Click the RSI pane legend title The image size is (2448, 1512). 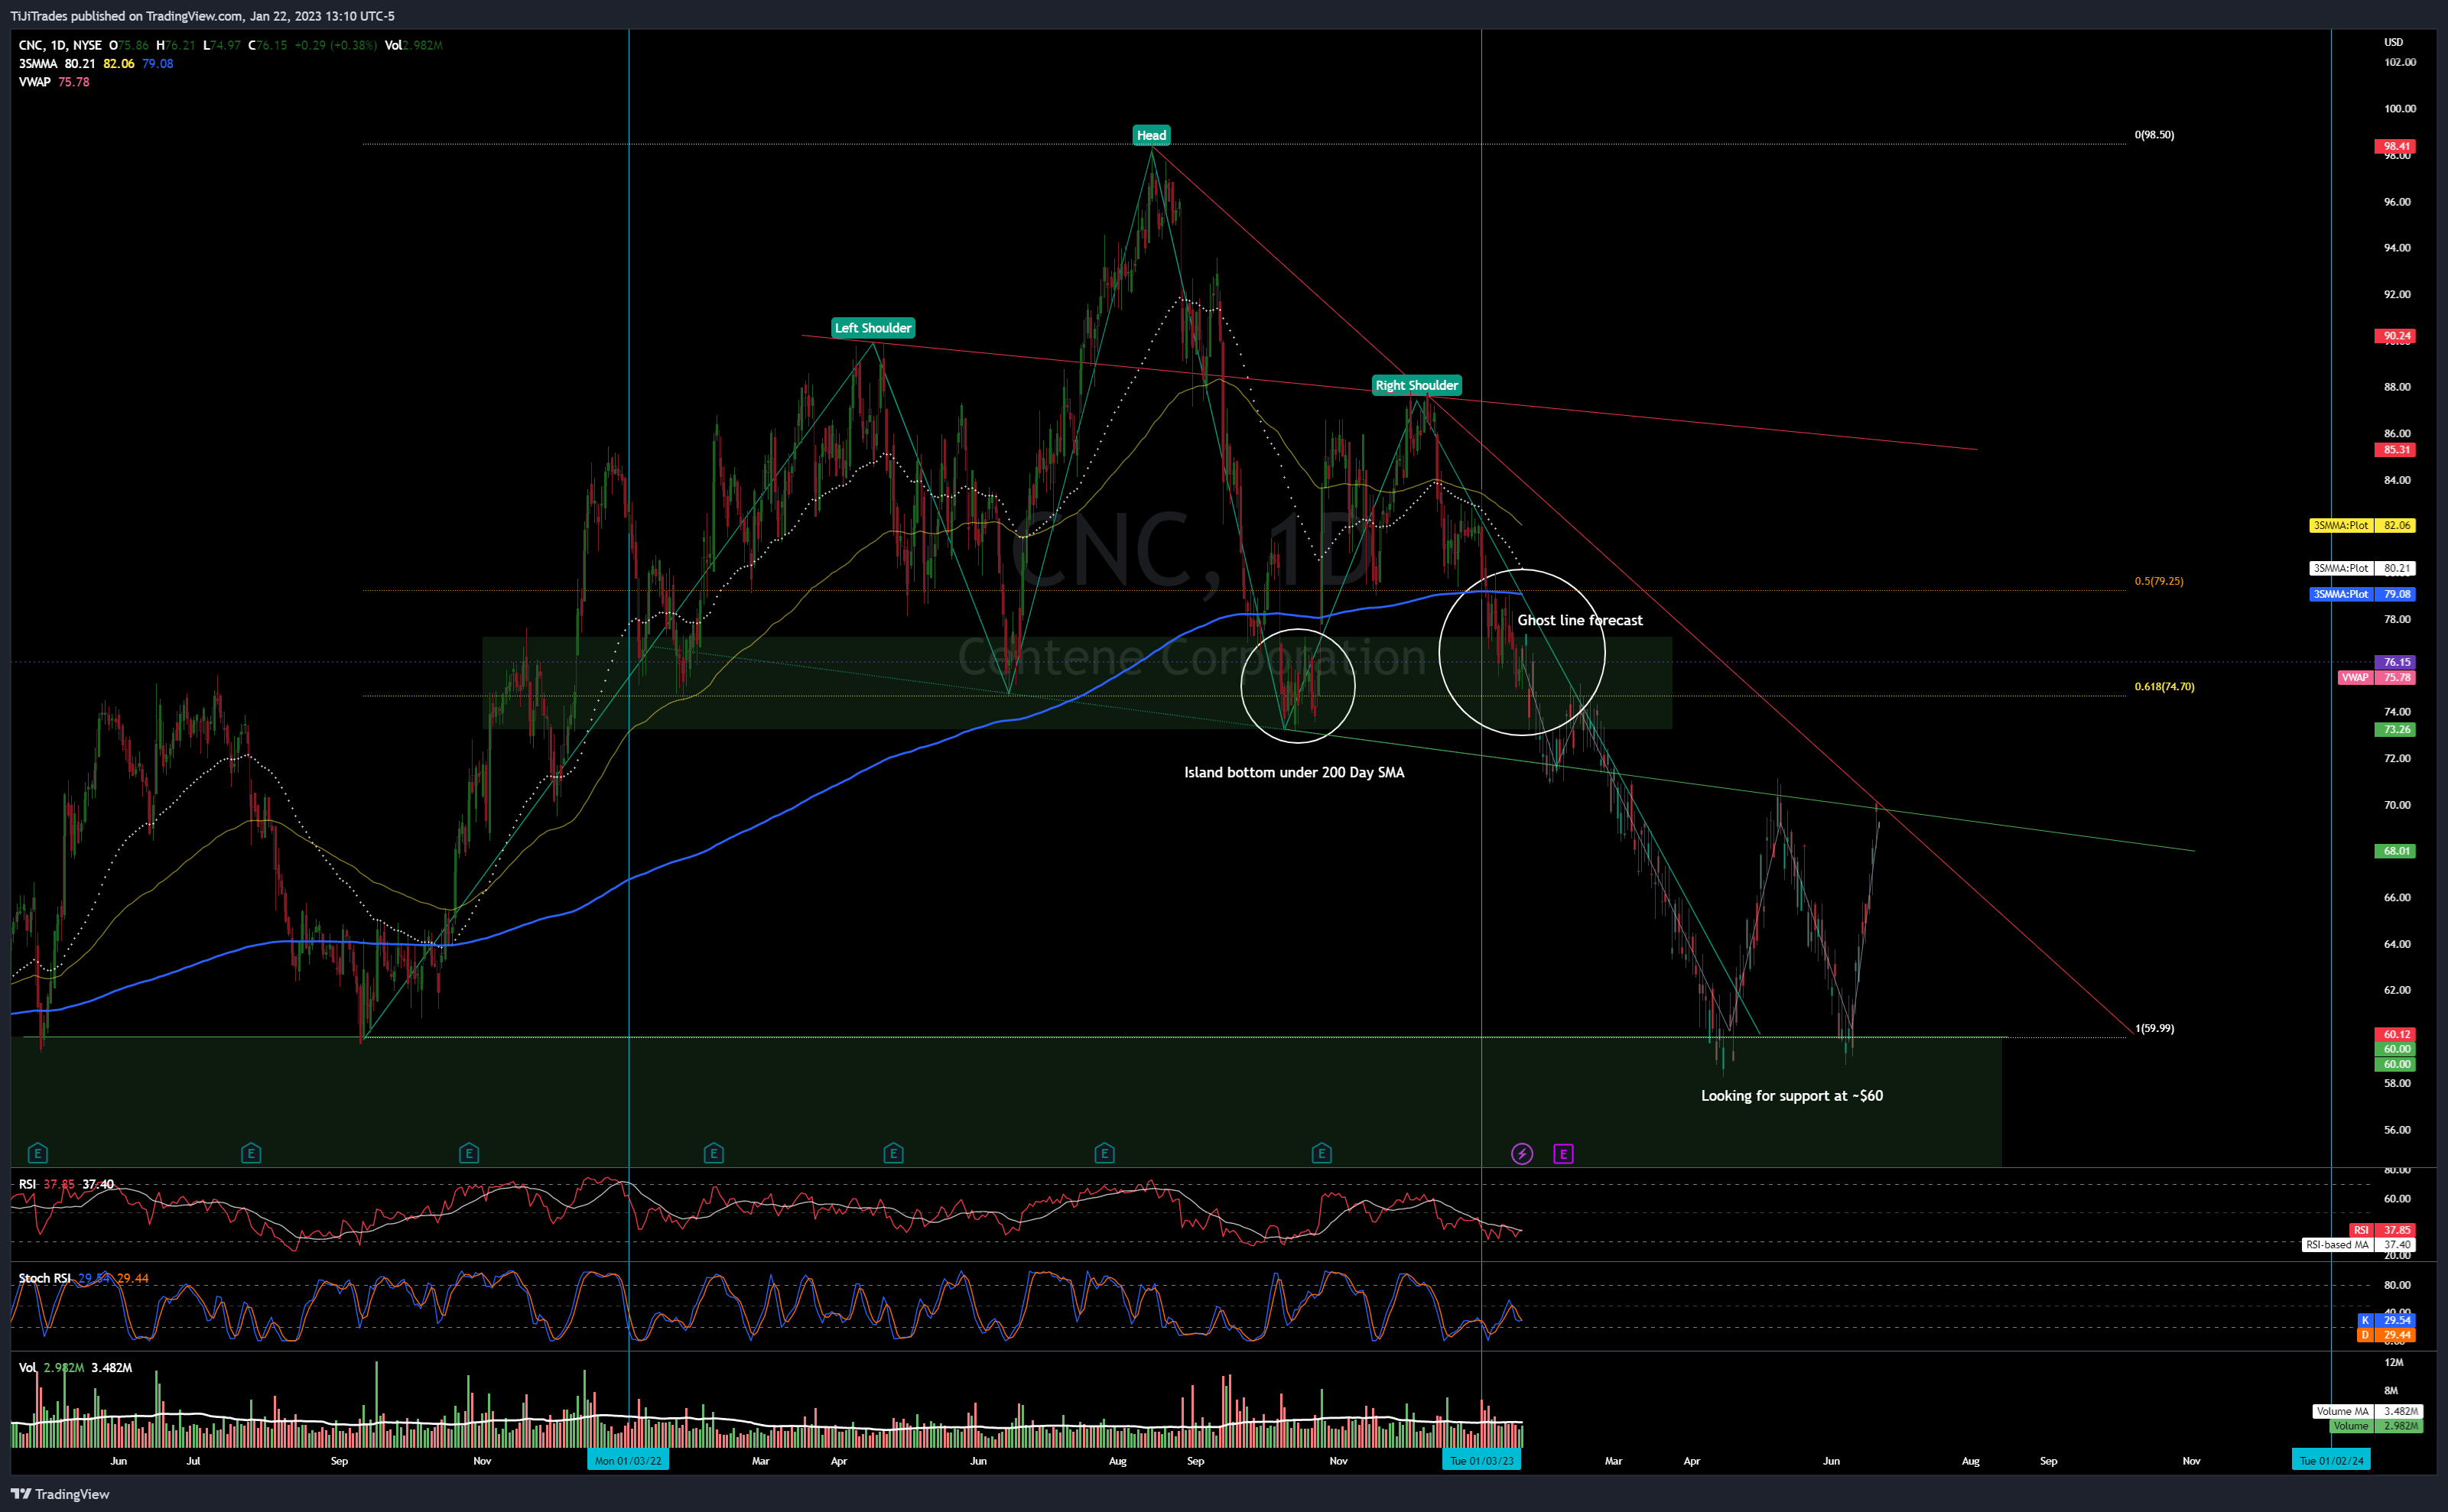pos(27,1184)
